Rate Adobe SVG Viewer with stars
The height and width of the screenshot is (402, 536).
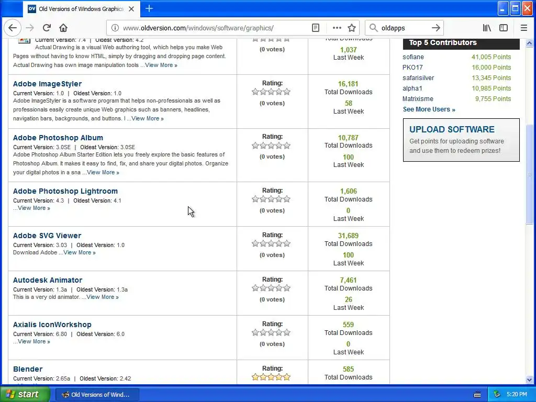(271, 243)
